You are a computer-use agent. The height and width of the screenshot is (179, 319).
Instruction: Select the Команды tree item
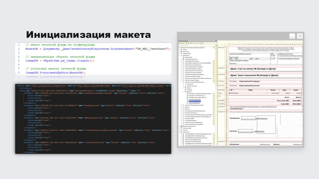point(189,90)
